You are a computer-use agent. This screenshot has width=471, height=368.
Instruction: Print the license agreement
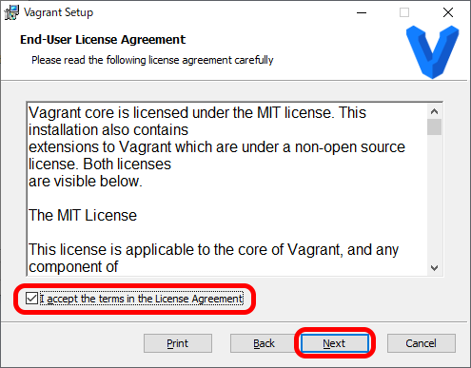tap(178, 343)
